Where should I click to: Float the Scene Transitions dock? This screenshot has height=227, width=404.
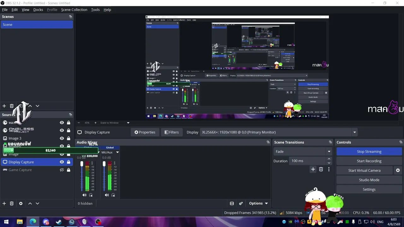coord(330,142)
